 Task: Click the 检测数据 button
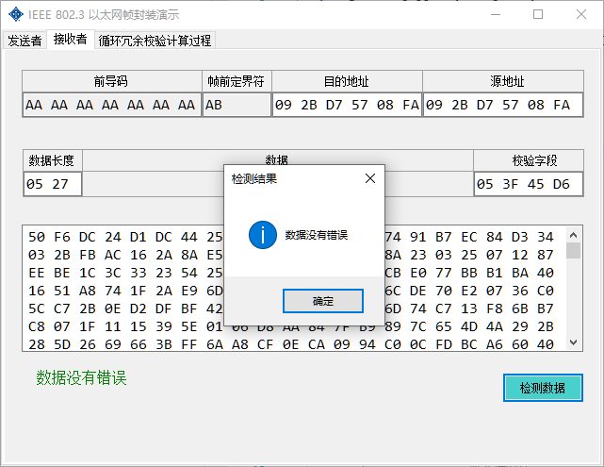(x=543, y=388)
